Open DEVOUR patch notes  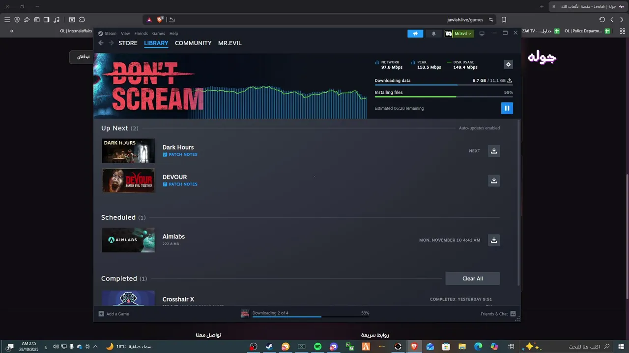180,184
